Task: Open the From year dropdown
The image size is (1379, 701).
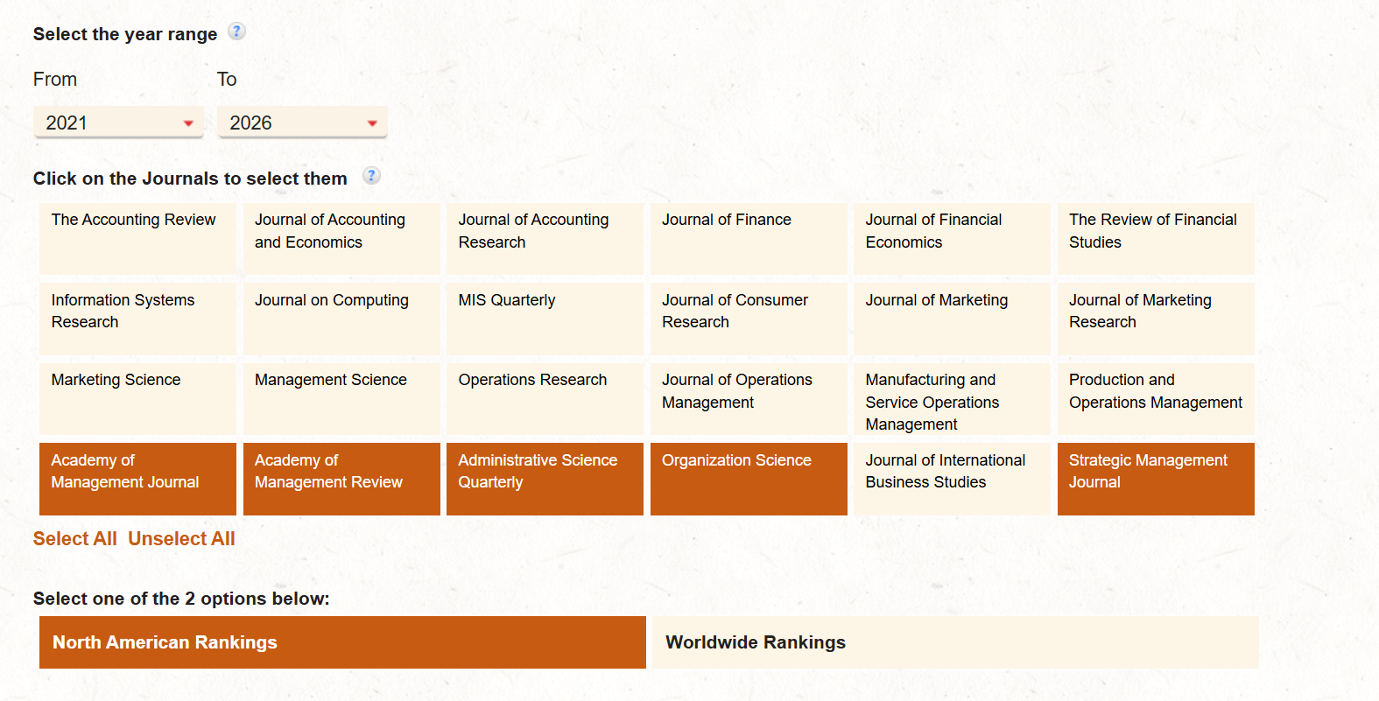Action: 118,123
